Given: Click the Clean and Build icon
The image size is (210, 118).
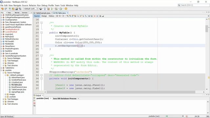Looking at the screenshot, I should tap(48, 9).
